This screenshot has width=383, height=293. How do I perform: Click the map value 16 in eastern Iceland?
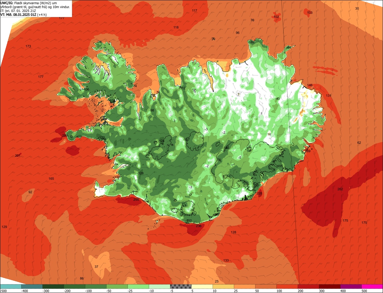pos(269,135)
